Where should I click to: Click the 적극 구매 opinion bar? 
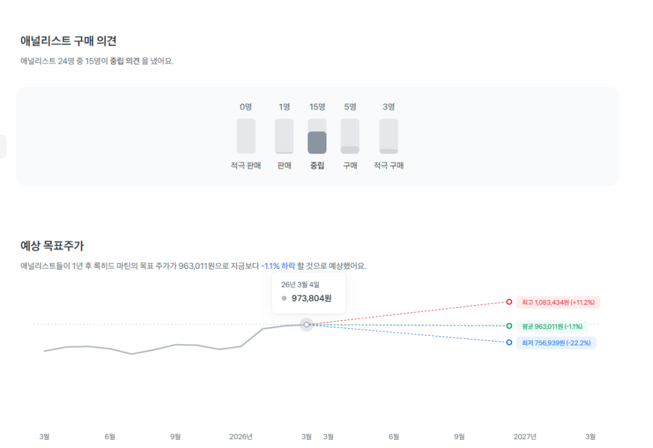(x=388, y=136)
